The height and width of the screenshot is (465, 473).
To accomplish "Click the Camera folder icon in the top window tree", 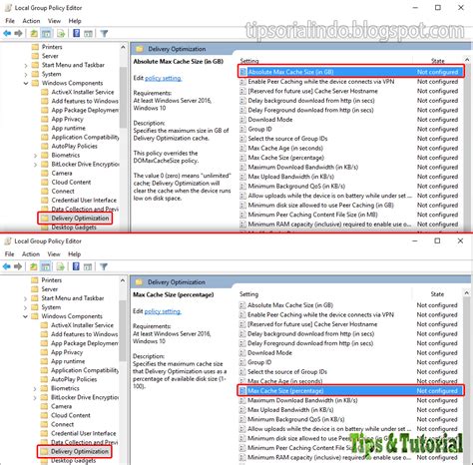I will pos(45,173).
